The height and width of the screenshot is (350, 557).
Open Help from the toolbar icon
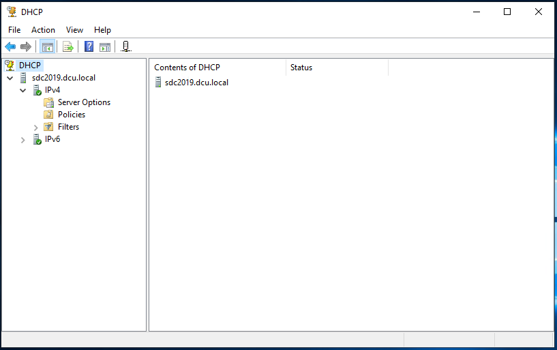click(89, 46)
